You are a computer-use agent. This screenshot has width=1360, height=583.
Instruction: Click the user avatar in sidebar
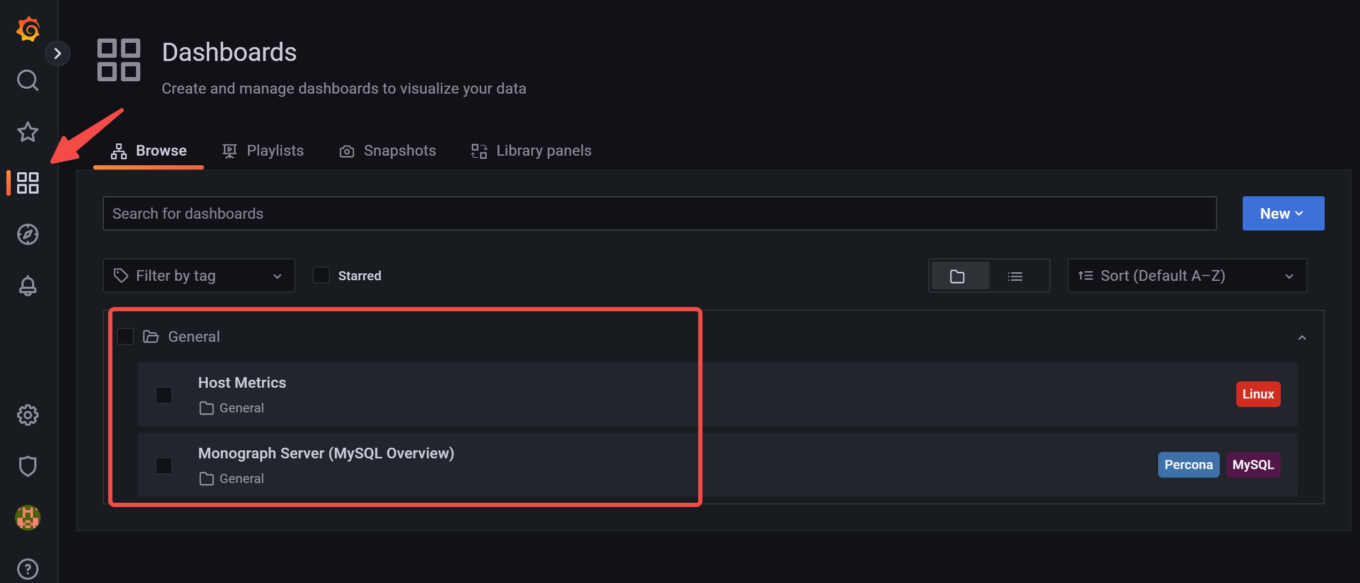pos(28,518)
